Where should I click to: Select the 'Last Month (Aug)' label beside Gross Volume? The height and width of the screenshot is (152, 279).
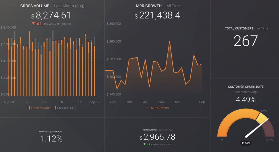[x=69, y=6]
